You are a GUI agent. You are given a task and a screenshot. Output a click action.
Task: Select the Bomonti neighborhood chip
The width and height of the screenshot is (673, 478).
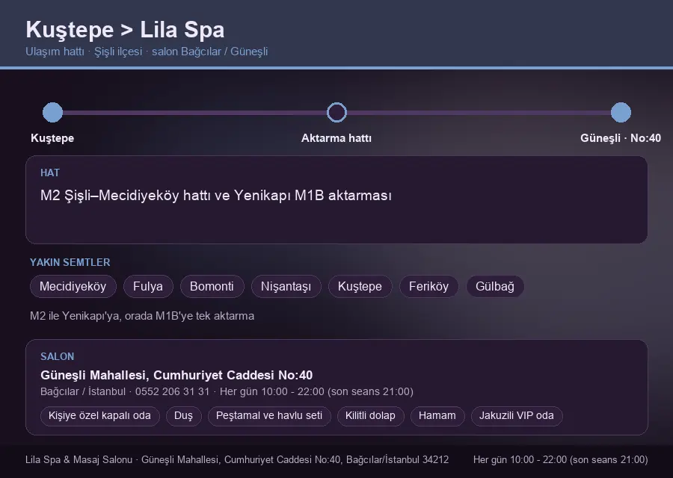(212, 286)
